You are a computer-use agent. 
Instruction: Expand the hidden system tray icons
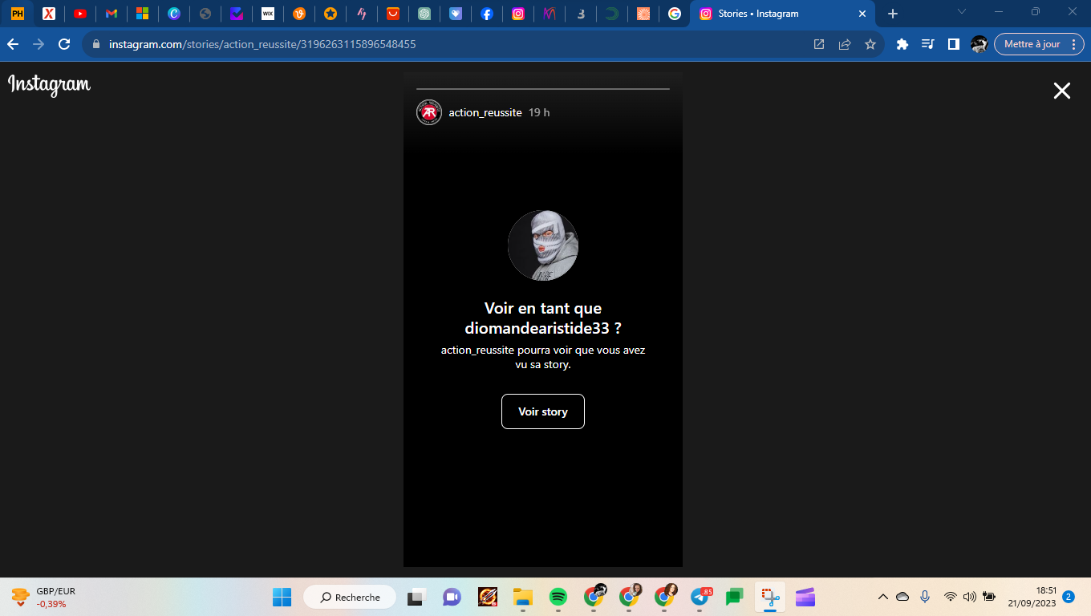882,597
